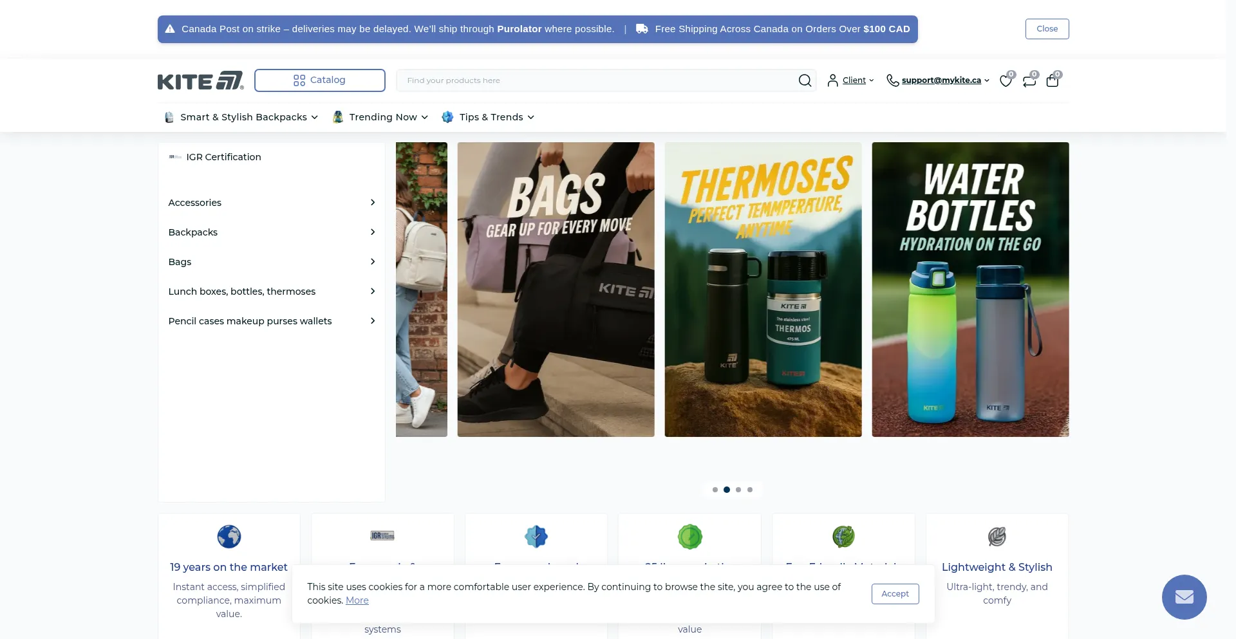Click the backpack icon beside Smart & Stylish Backpacks

coord(169,117)
